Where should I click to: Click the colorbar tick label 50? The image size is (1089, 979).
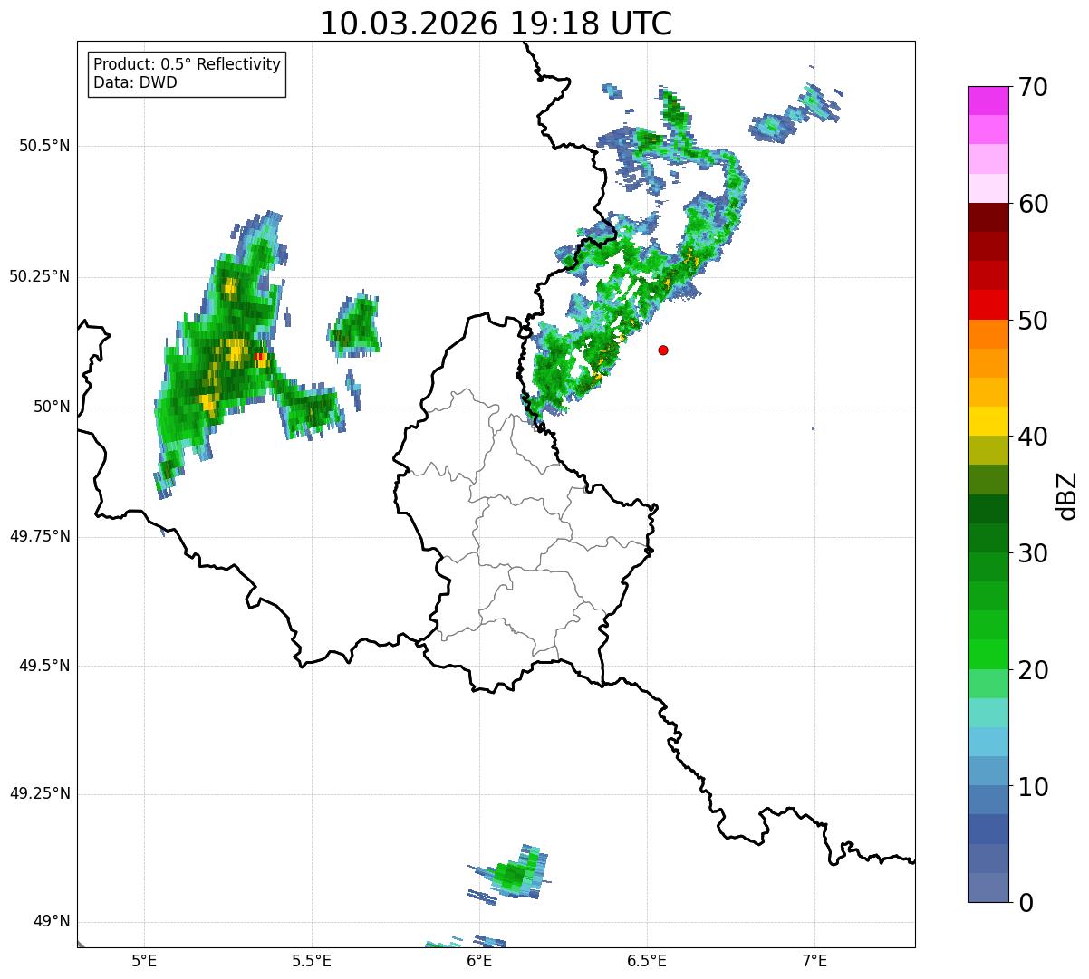(1032, 321)
